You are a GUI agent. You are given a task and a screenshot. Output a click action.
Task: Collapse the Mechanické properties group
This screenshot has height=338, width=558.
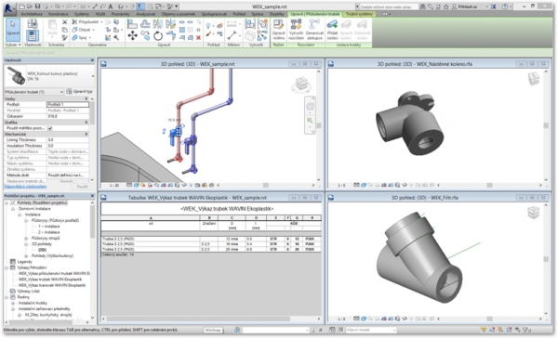coord(86,135)
